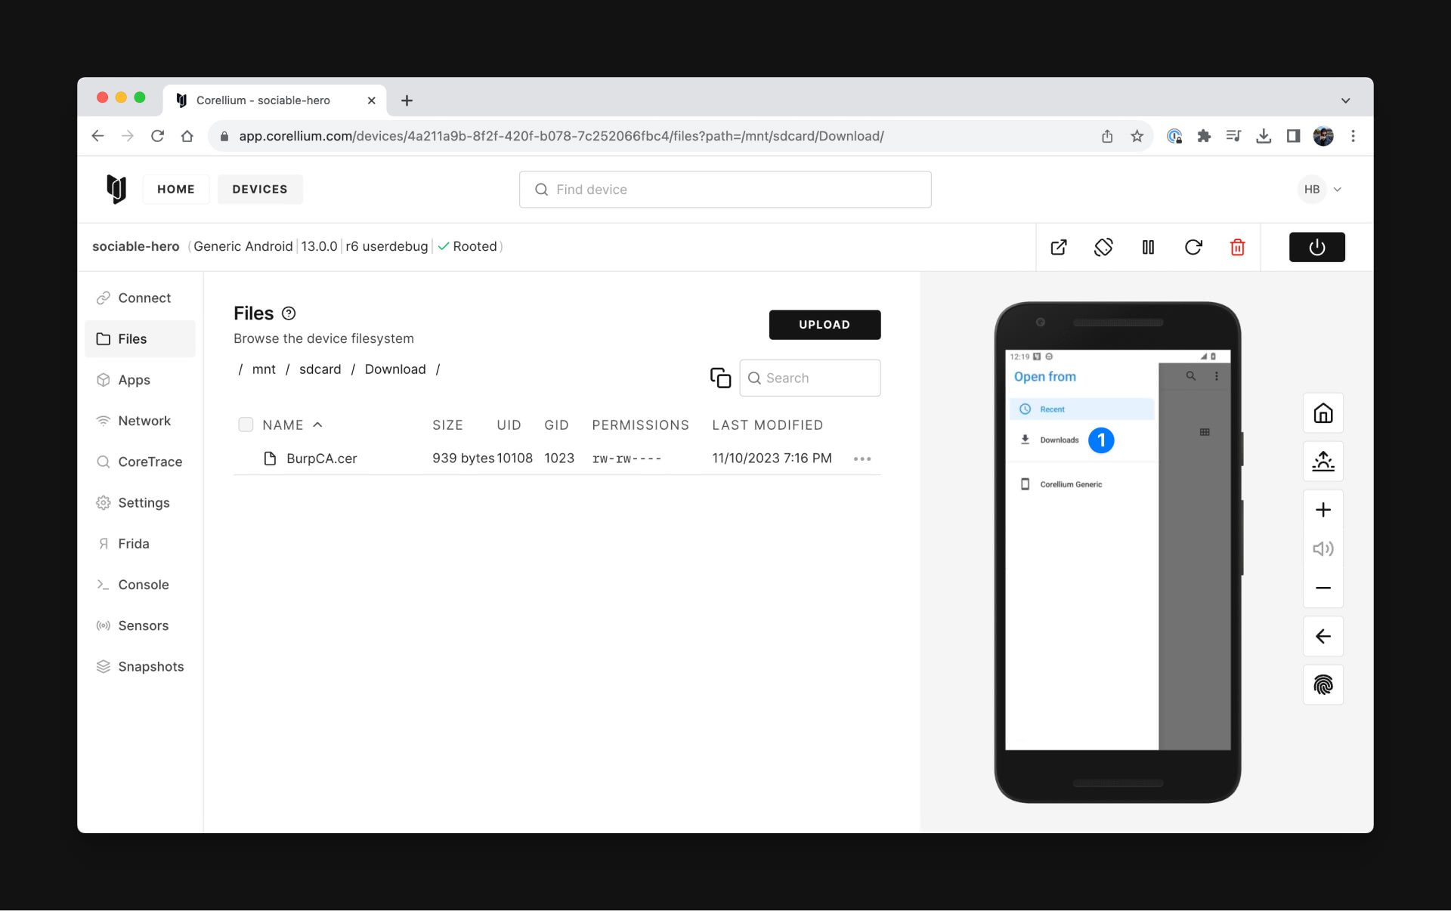The image size is (1451, 911).
Task: Rotate the device screen
Action: point(1103,247)
